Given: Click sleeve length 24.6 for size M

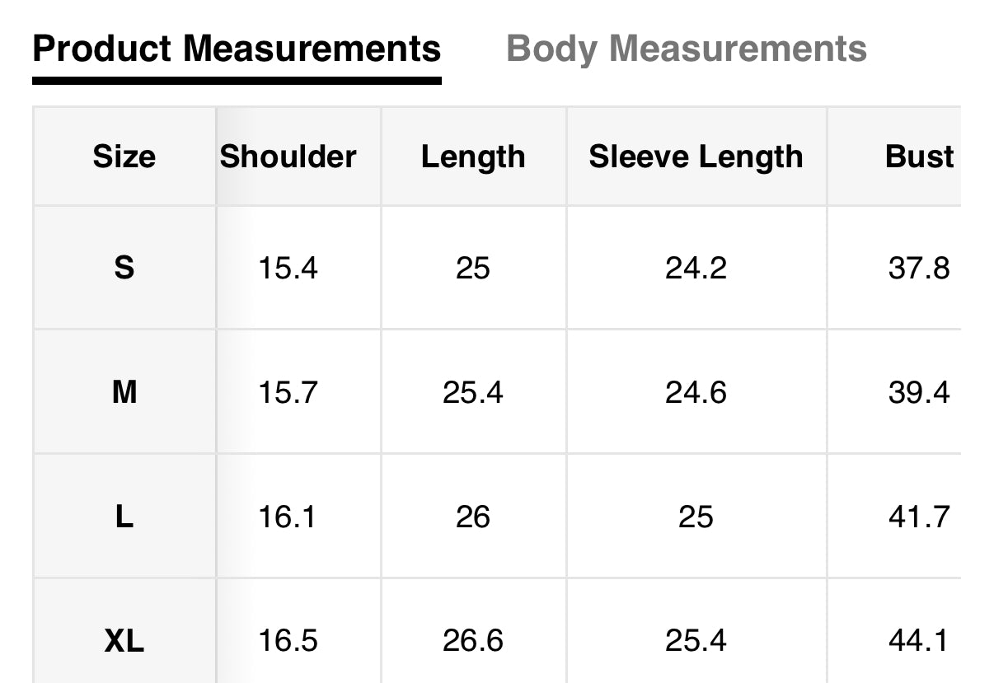Looking at the screenshot, I should pyautogui.click(x=696, y=392).
